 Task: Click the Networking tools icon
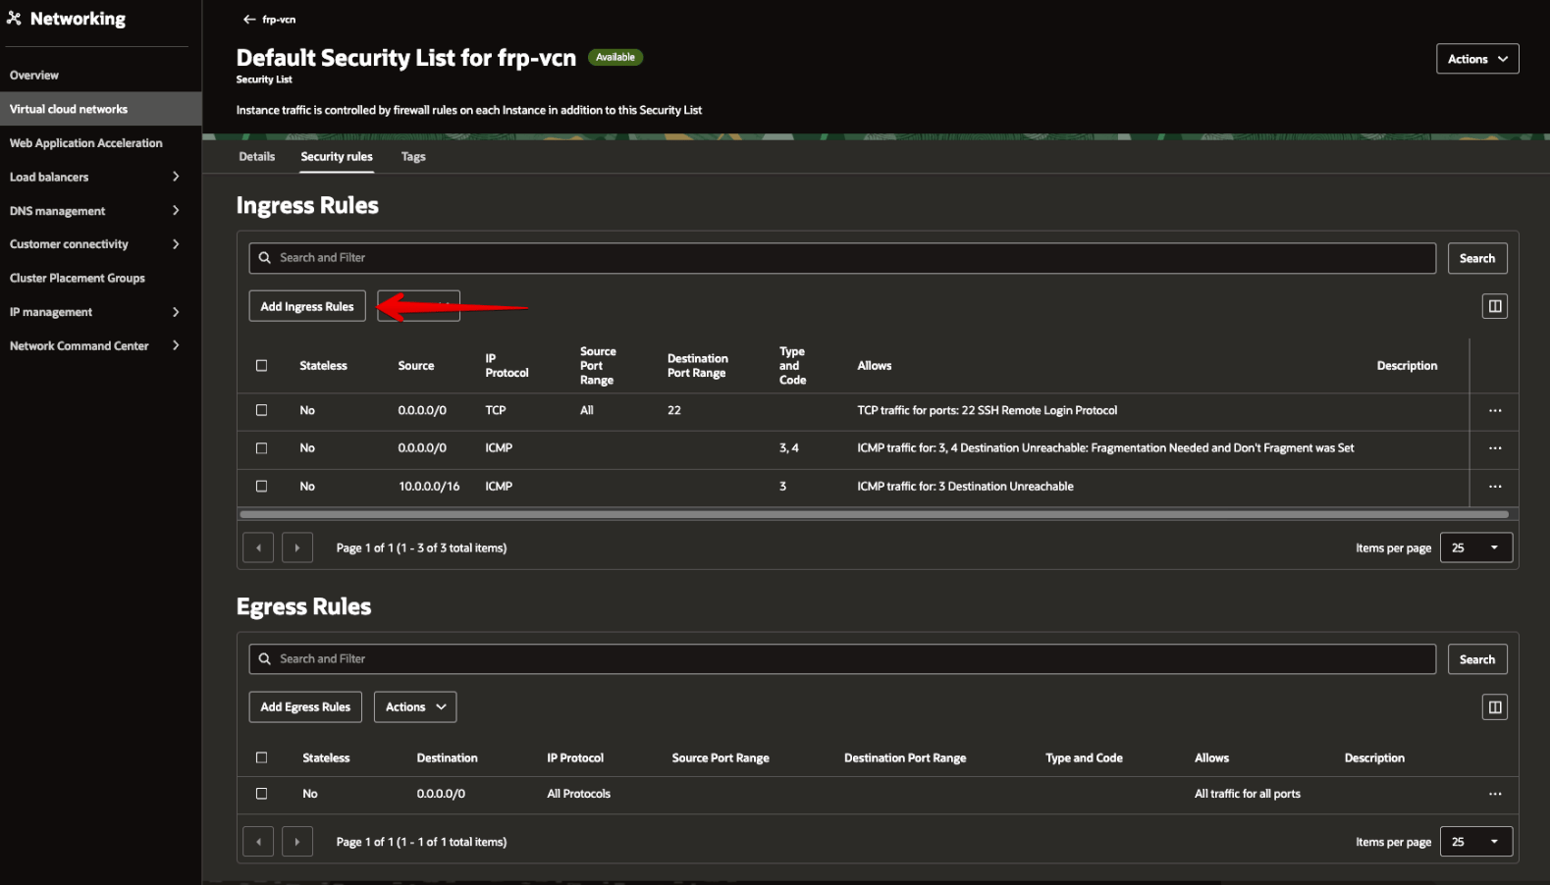coord(14,19)
